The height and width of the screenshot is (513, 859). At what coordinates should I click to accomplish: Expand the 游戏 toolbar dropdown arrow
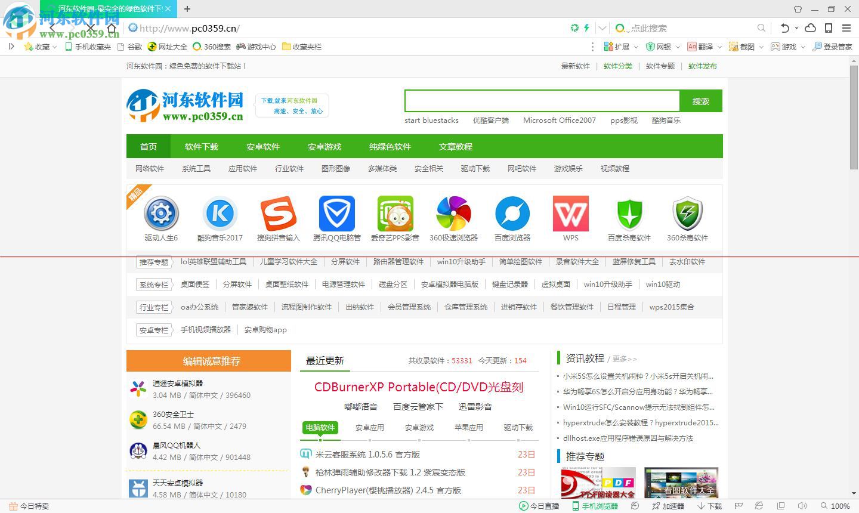[802, 47]
